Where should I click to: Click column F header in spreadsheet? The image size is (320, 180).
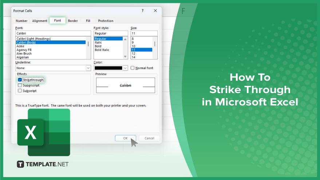183,11
